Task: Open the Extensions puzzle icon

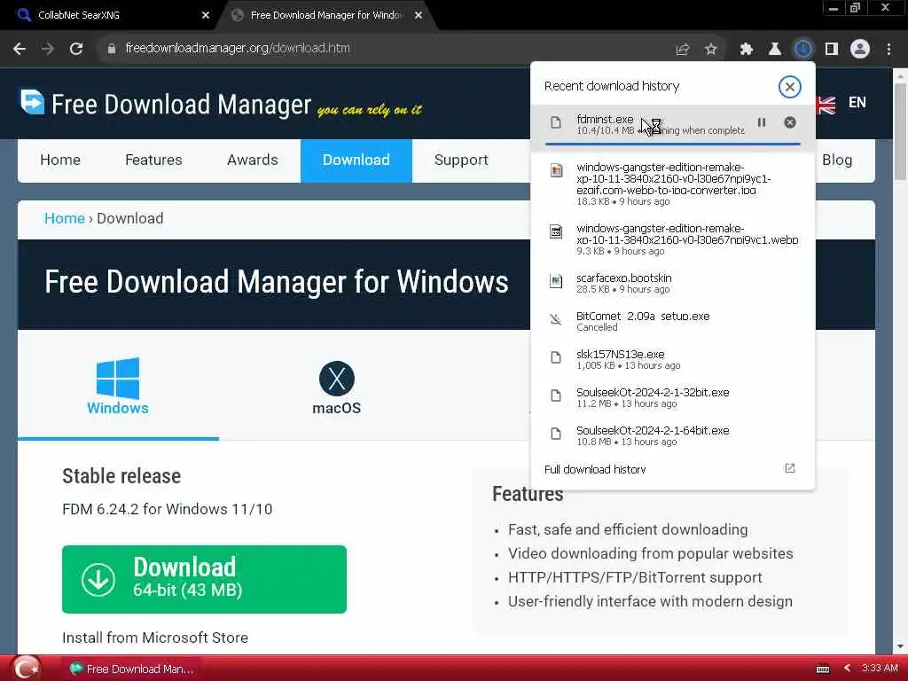Action: click(x=747, y=50)
